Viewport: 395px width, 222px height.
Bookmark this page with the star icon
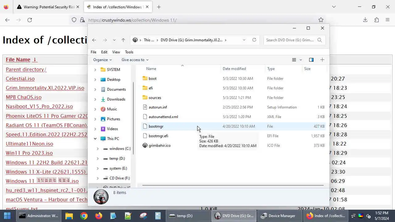tap(321, 20)
